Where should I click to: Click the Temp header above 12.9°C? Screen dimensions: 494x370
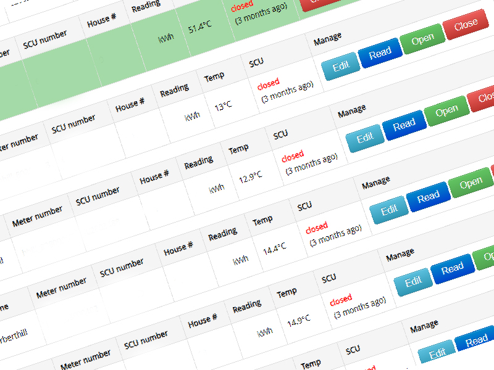coord(238,149)
